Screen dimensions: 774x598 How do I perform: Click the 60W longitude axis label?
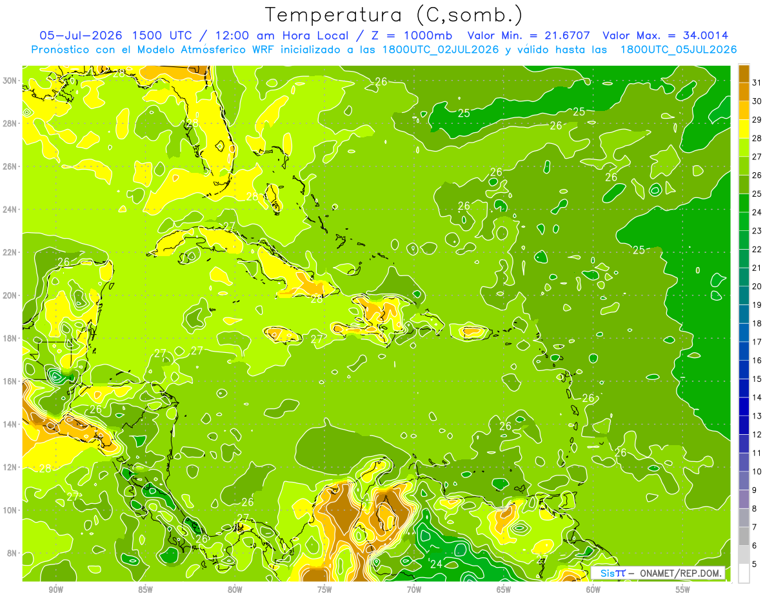(593, 590)
